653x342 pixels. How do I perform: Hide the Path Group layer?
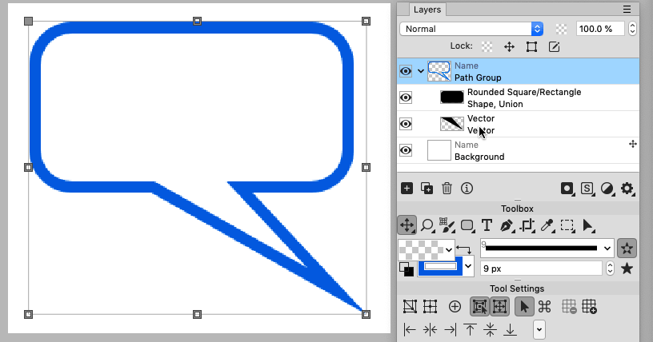406,71
